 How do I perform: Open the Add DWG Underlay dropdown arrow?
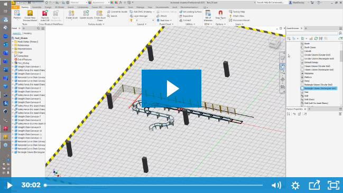(154, 12)
